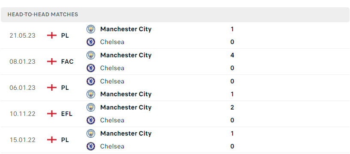Select Manchester City score 4 in FAC match

(x=232, y=55)
